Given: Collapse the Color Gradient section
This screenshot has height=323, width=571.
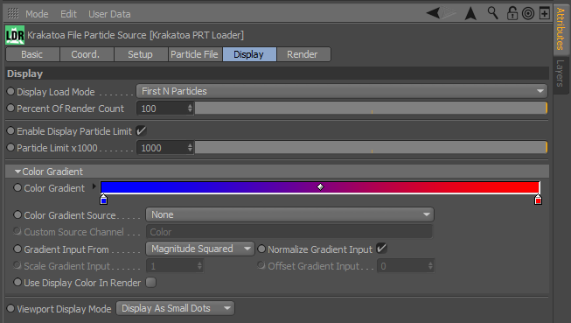Looking at the screenshot, I should (17, 172).
